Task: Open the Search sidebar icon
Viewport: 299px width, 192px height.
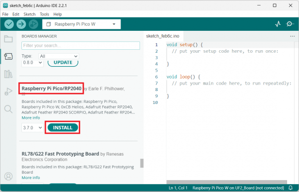Action: tap(8, 109)
